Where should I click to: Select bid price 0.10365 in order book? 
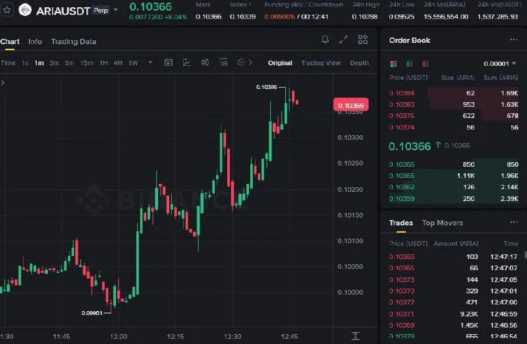[402, 175]
